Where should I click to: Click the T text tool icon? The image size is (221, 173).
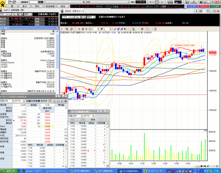tap(102, 29)
